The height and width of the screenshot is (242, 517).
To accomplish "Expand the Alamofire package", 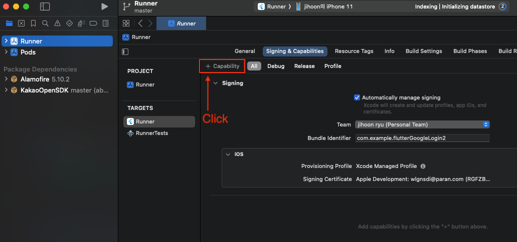I will tap(6, 79).
